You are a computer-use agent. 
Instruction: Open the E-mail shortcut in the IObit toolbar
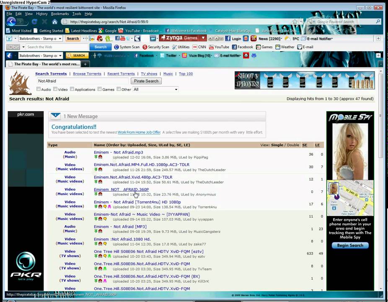coord(305,47)
